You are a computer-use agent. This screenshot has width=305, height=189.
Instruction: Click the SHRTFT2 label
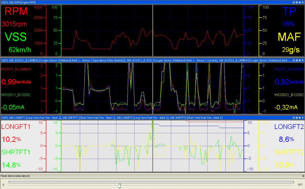289,152
